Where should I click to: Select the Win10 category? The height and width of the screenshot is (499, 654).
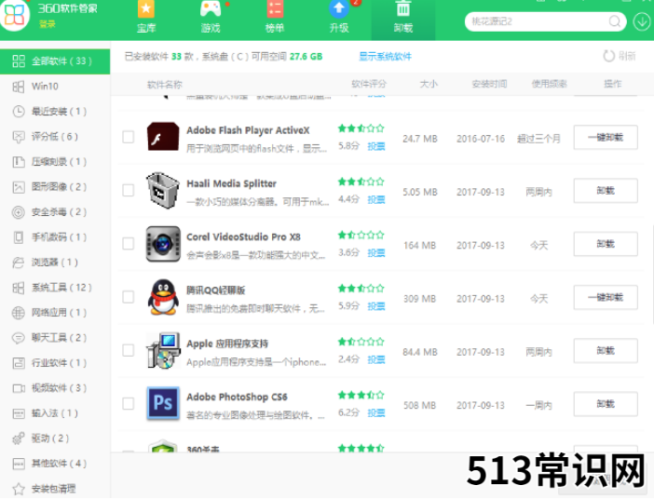pos(55,87)
